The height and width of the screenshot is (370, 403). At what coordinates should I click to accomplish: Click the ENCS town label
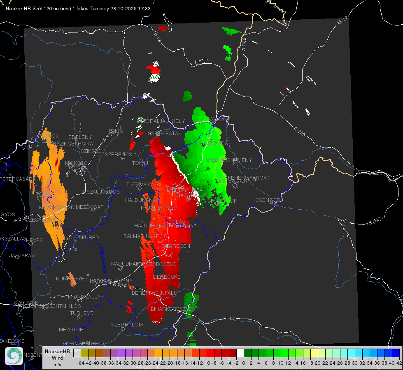(116, 131)
